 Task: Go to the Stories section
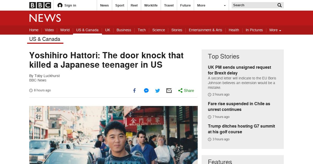[x=177, y=30]
